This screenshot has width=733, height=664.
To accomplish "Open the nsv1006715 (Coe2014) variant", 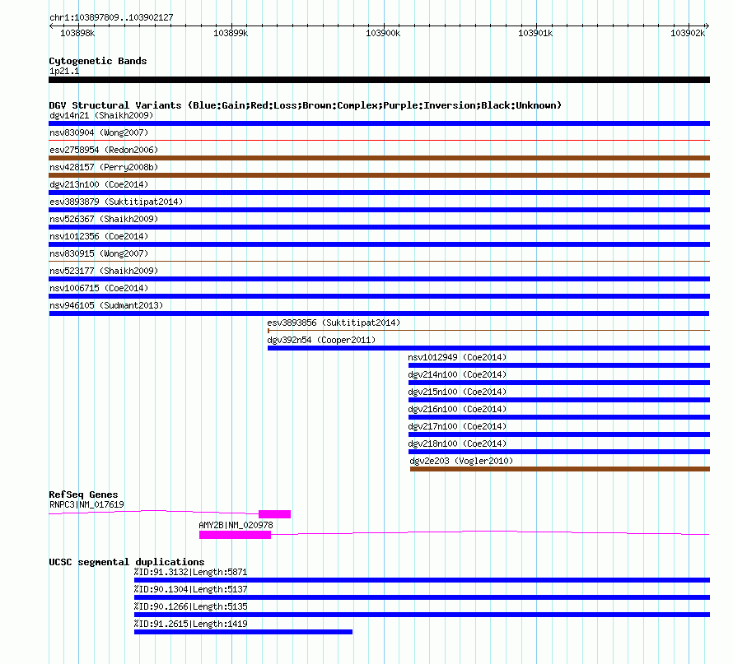I will pos(99,288).
